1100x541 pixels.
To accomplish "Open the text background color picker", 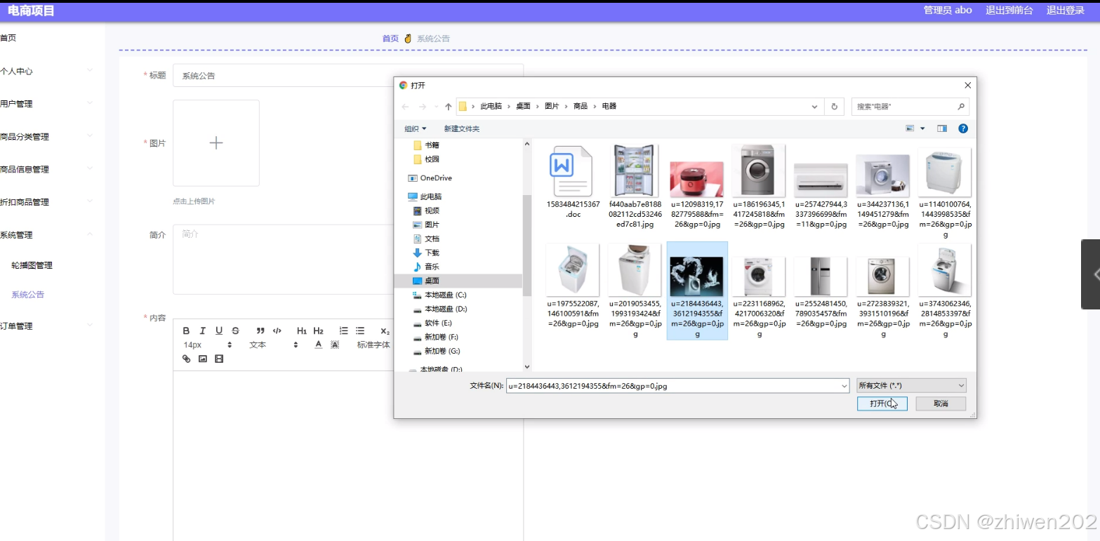I will 335,345.
